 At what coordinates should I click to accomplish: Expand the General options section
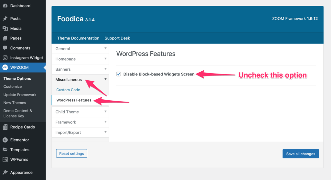coord(105,48)
